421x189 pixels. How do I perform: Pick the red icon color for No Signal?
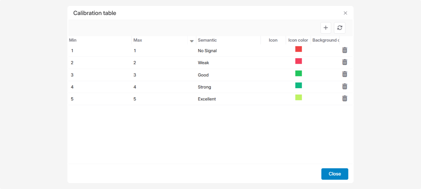pyautogui.click(x=299, y=49)
